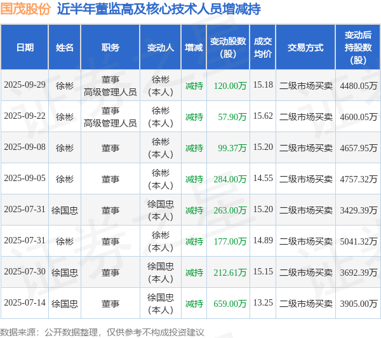The height and width of the screenshot is (338, 381).
Task: Click the title 近半年董监高及核心技术人员增减持
Action: point(159,10)
